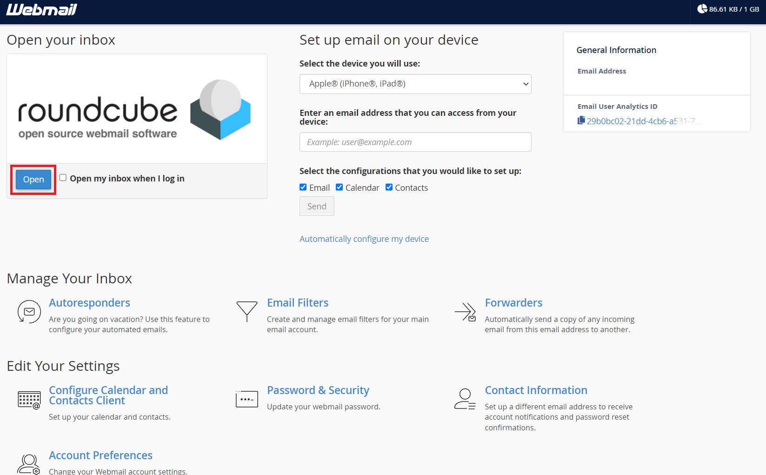Screen dimensions: 766x475
Task: Click the Open your inbox heading
Action: 61,40
